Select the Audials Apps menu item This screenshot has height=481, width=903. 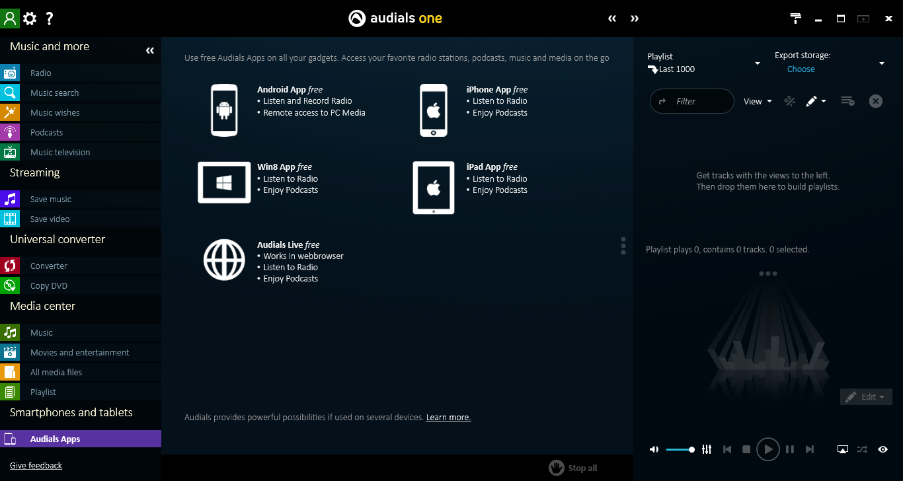tap(81, 439)
